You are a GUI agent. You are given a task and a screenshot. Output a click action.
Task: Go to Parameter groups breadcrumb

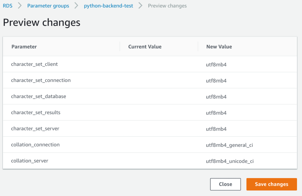48,6
